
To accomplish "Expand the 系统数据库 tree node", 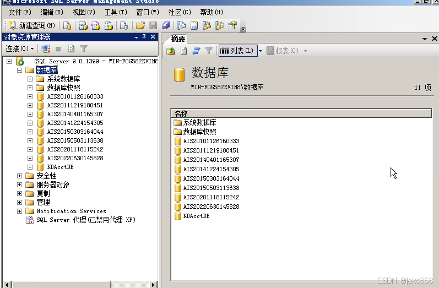I will pos(30,79).
